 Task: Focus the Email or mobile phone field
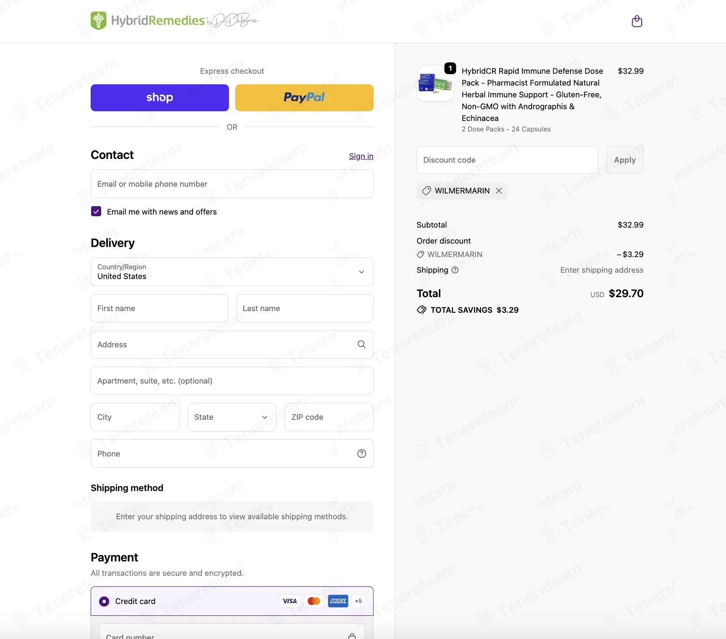(x=232, y=184)
